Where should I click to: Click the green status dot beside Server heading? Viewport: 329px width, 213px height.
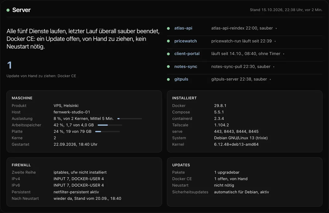tap(8, 10)
